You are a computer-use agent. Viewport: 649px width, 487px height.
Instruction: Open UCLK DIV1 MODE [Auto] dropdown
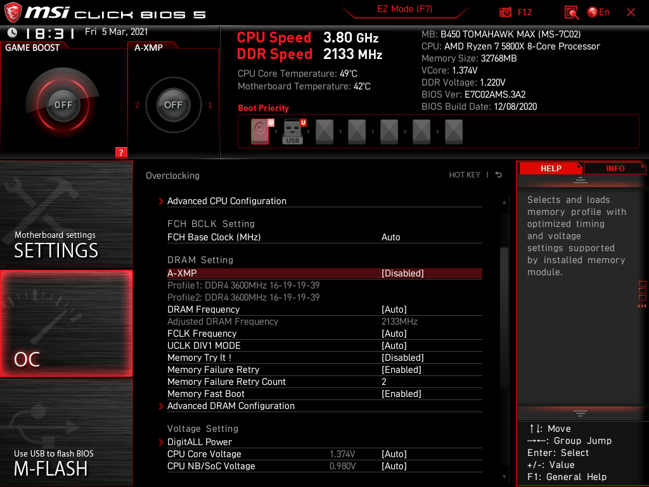[394, 346]
